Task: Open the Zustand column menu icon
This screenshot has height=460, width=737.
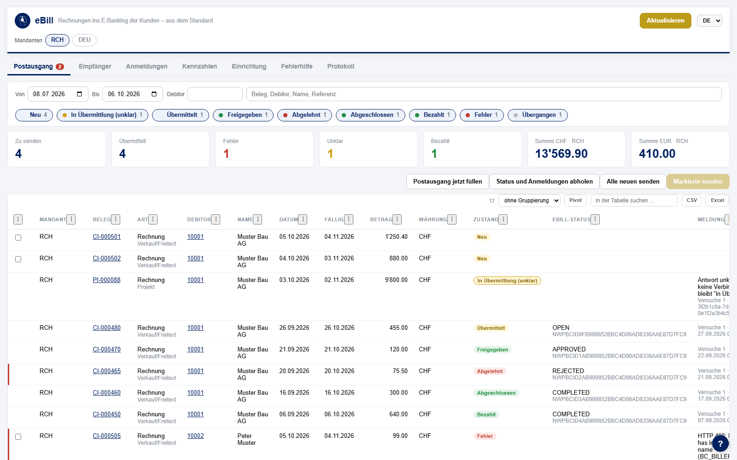Action: [x=503, y=219]
